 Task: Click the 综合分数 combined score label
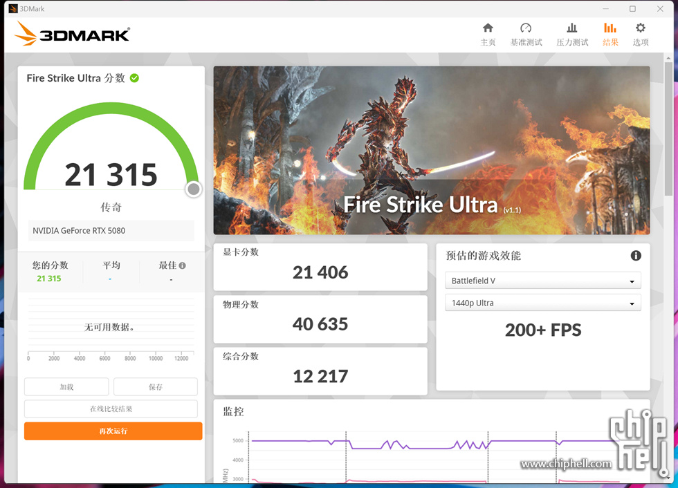click(241, 356)
